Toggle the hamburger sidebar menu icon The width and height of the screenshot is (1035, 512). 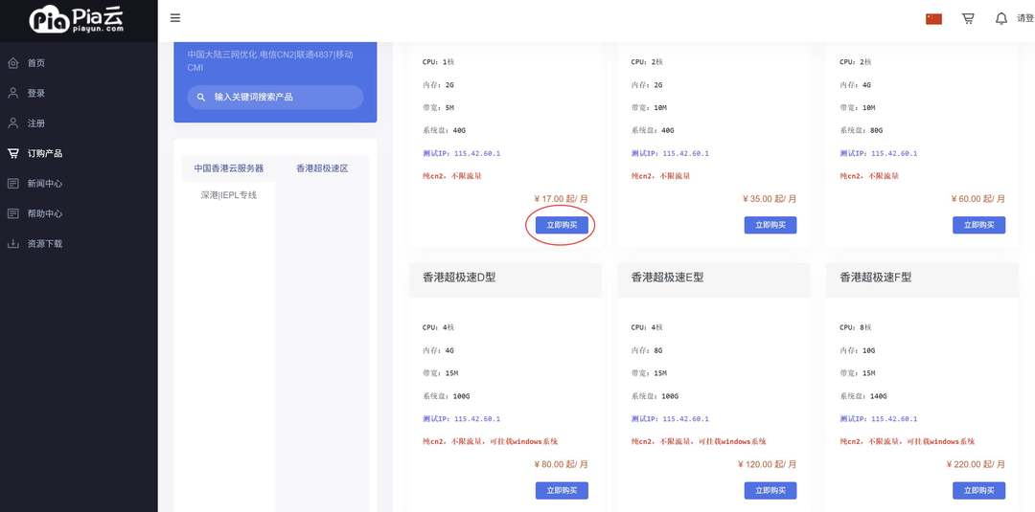[174, 18]
